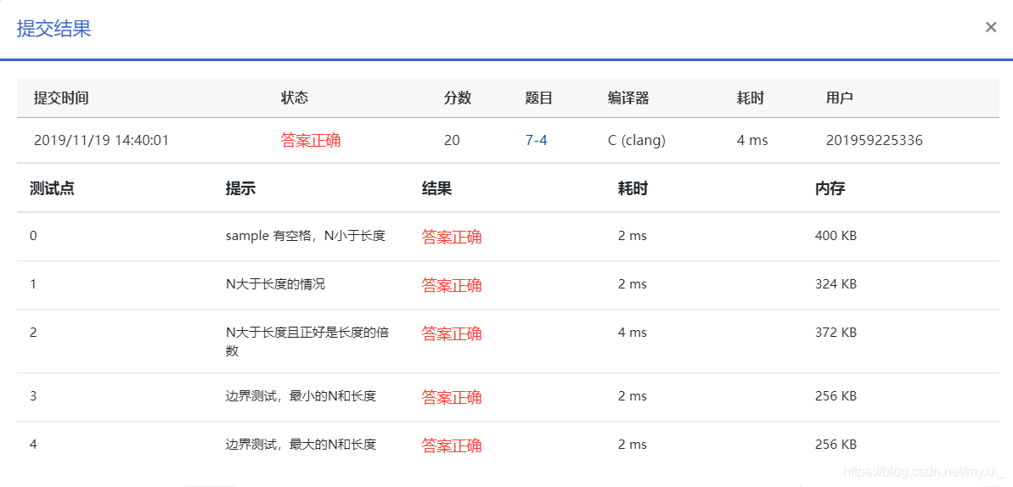Viewport: 1013px width, 487px height.
Task: Click the total time 4 ms in summary row
Action: tap(752, 140)
